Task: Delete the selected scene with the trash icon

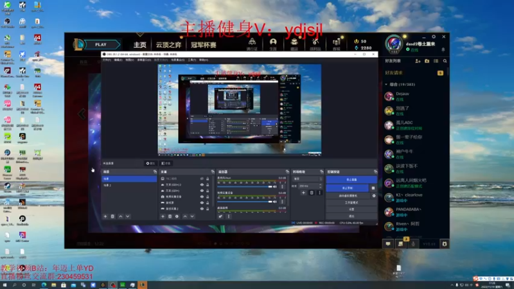Action: pos(112,216)
